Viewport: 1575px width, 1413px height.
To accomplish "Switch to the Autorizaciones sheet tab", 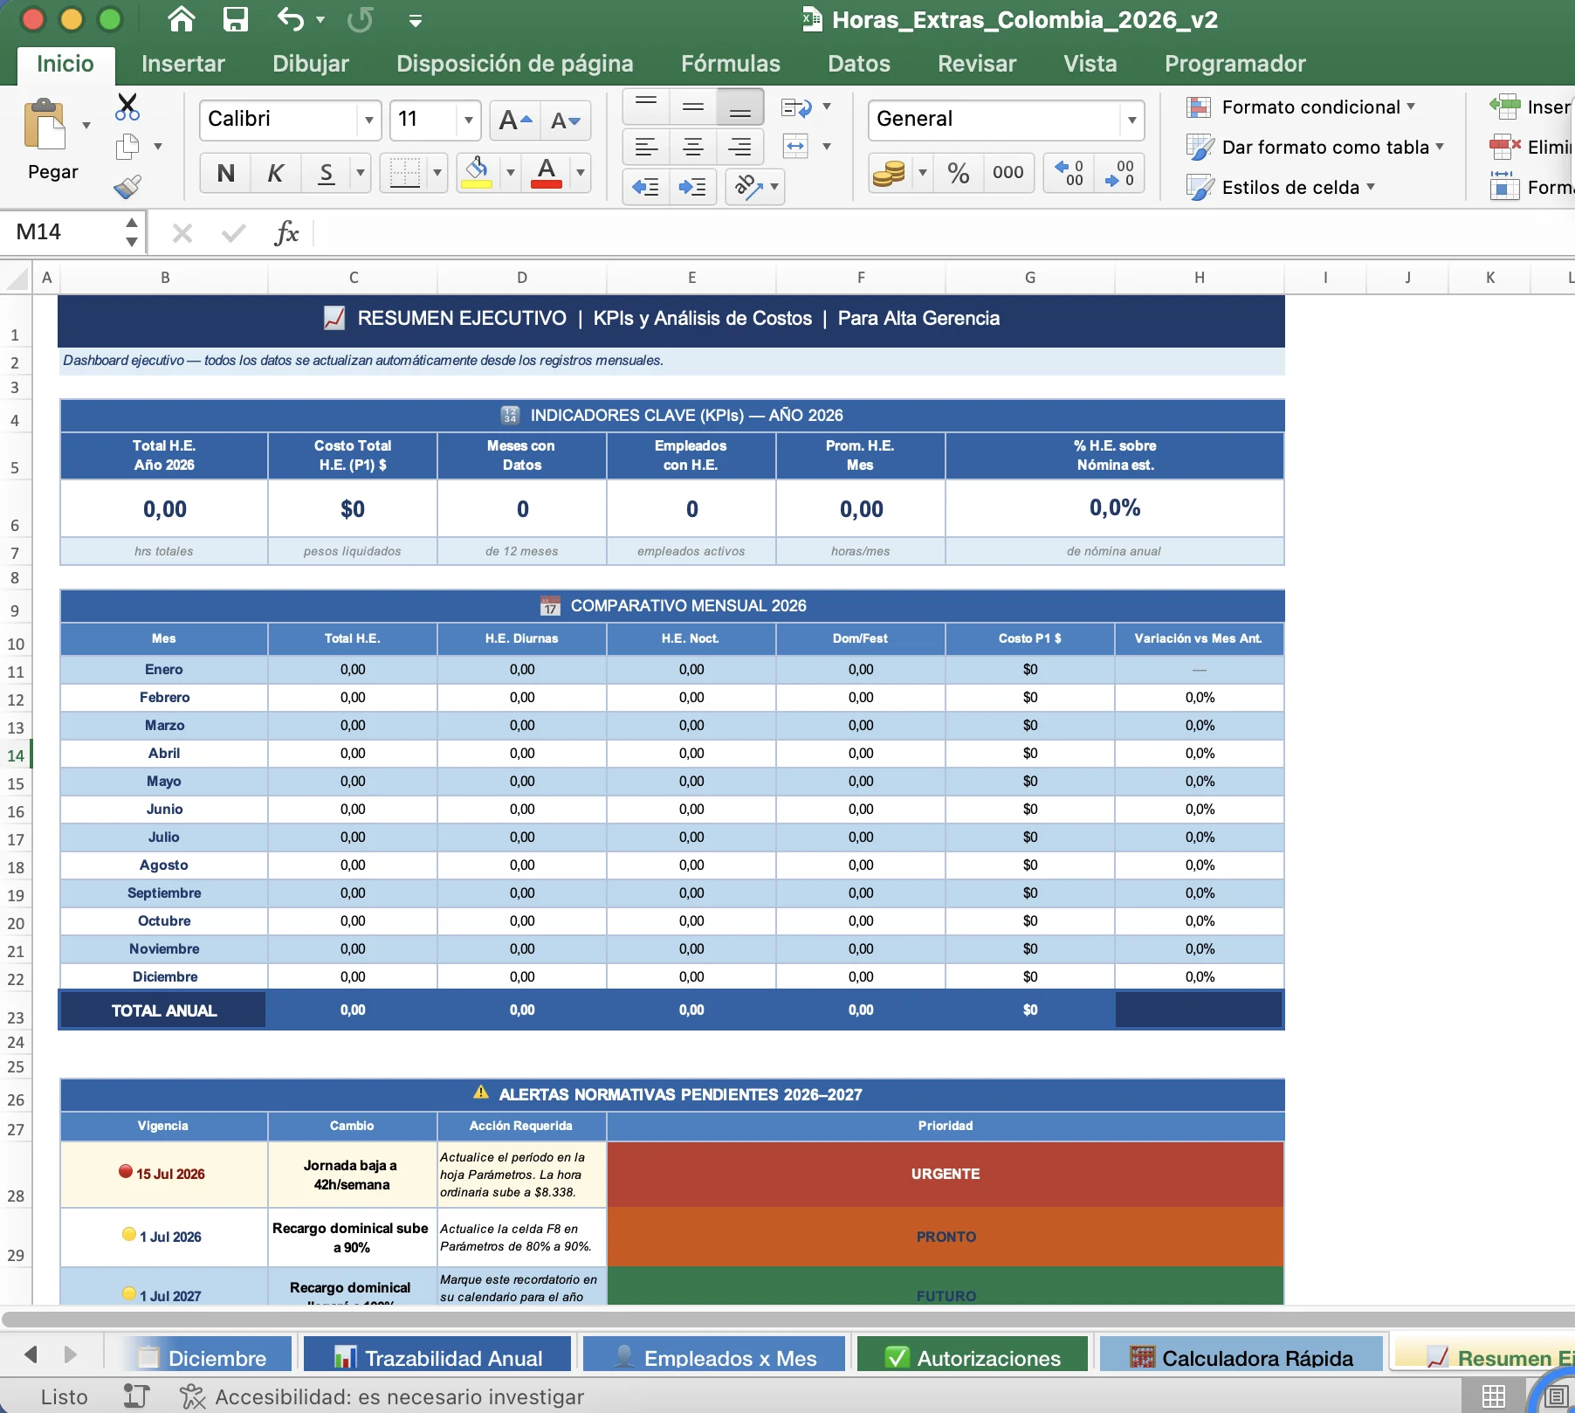I will pos(973,1357).
